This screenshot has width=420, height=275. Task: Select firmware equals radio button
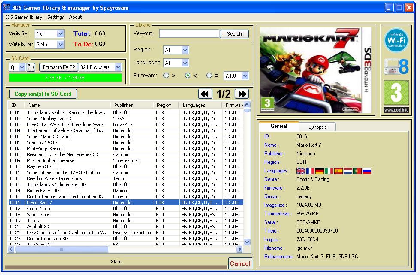[x=209, y=76]
